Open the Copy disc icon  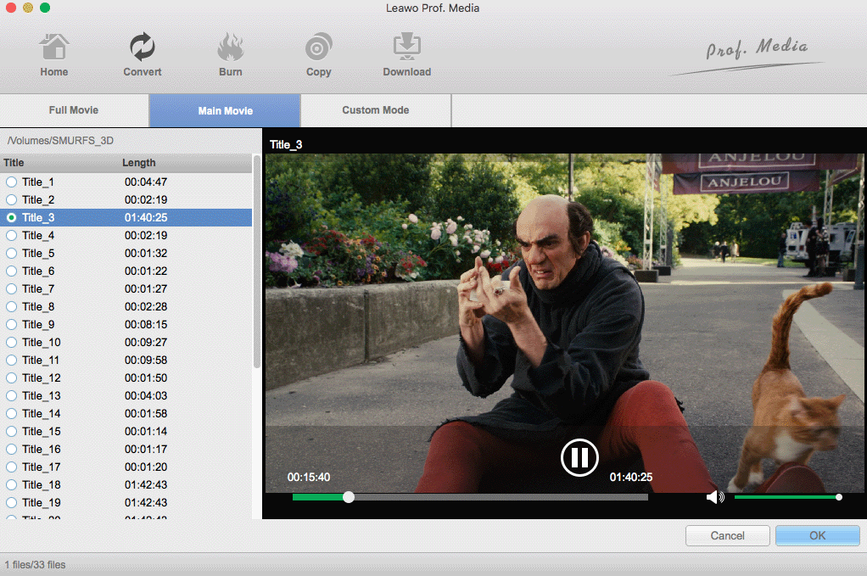(318, 47)
